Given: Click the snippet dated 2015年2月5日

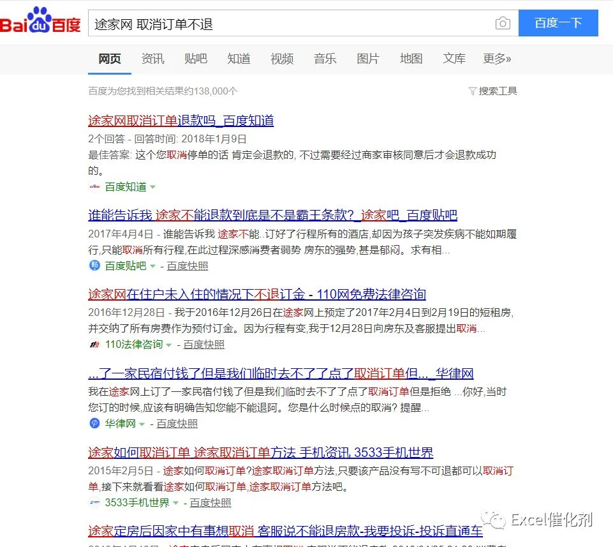Looking at the screenshot, I should pos(300,479).
